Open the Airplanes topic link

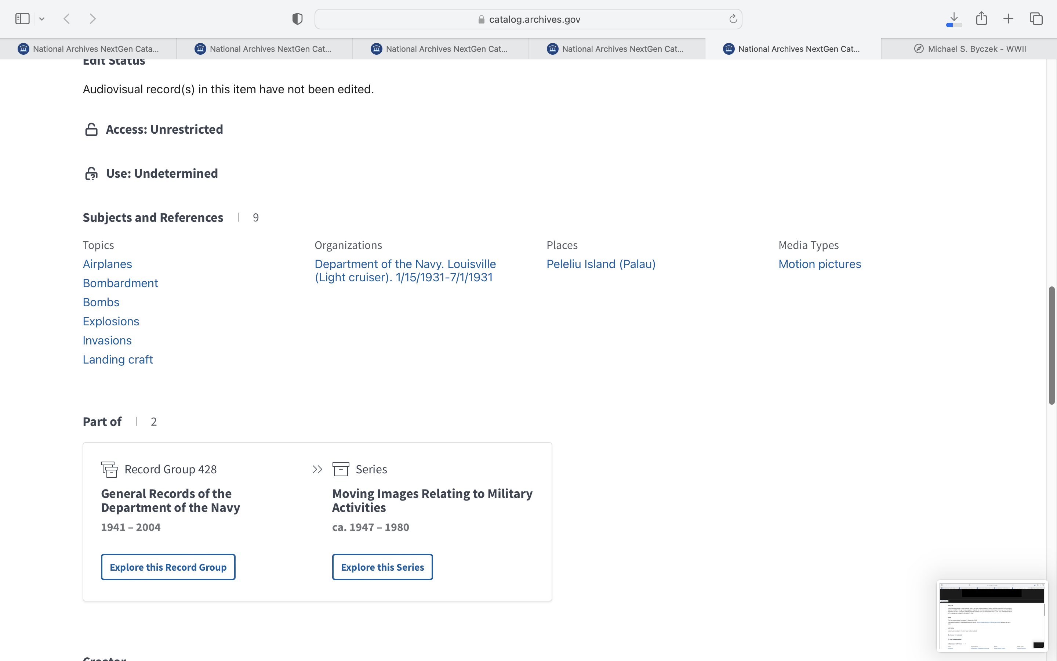[108, 264]
